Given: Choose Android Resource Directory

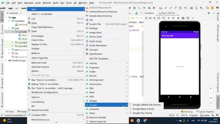Looking at the screenshot, I should point(107,12).
